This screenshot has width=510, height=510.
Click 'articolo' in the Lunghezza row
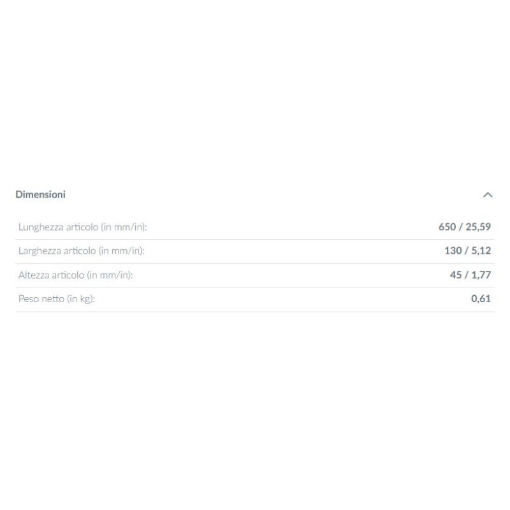point(82,227)
